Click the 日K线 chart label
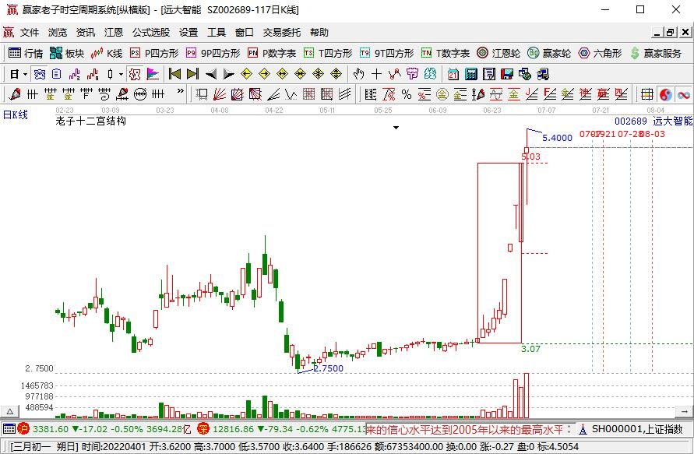 click(16, 115)
